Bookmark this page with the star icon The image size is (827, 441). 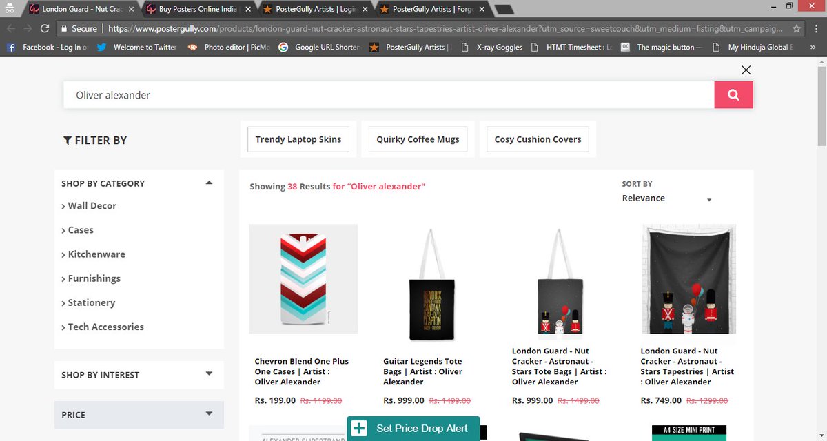(x=797, y=29)
